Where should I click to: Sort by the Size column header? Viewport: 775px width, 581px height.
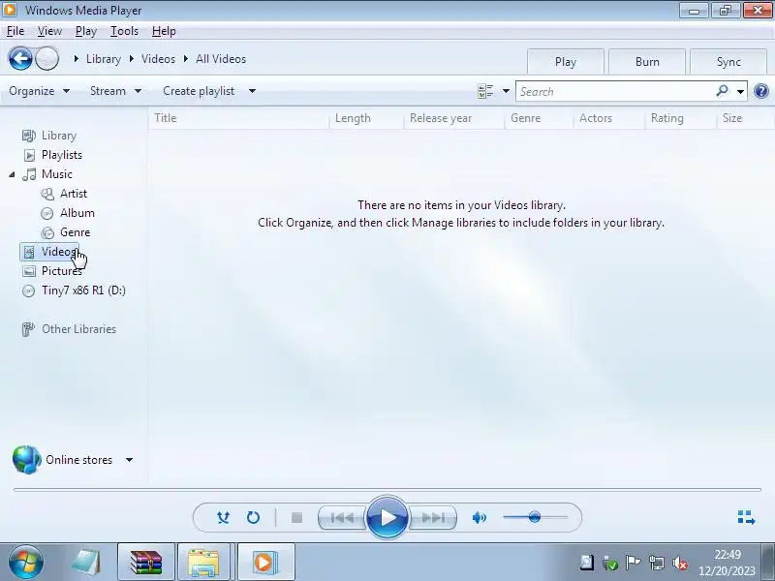tap(744, 118)
